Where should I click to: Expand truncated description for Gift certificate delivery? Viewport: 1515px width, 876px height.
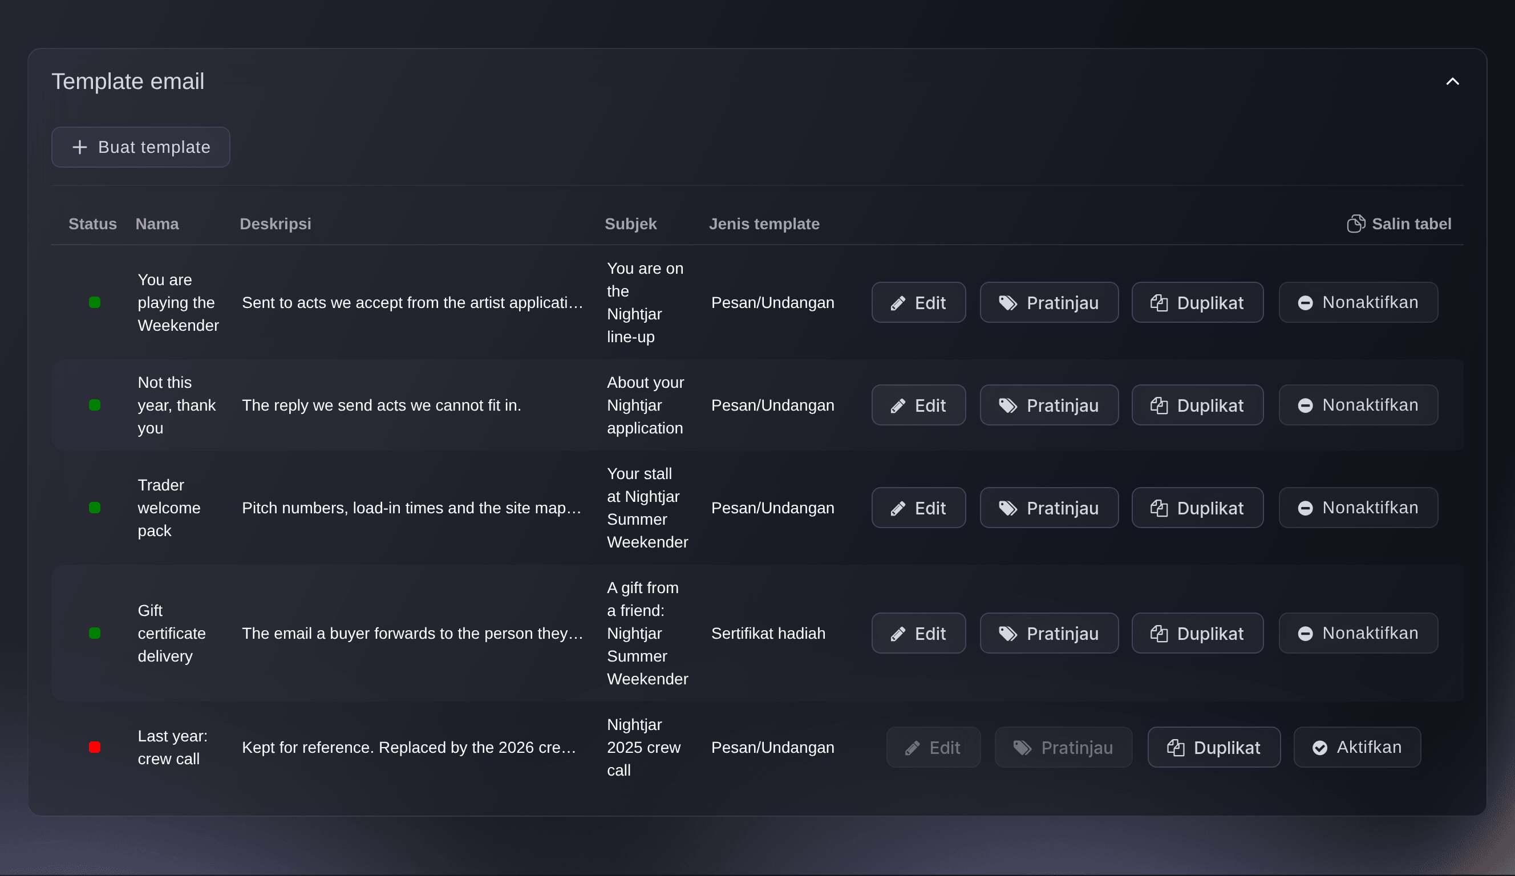[412, 633]
